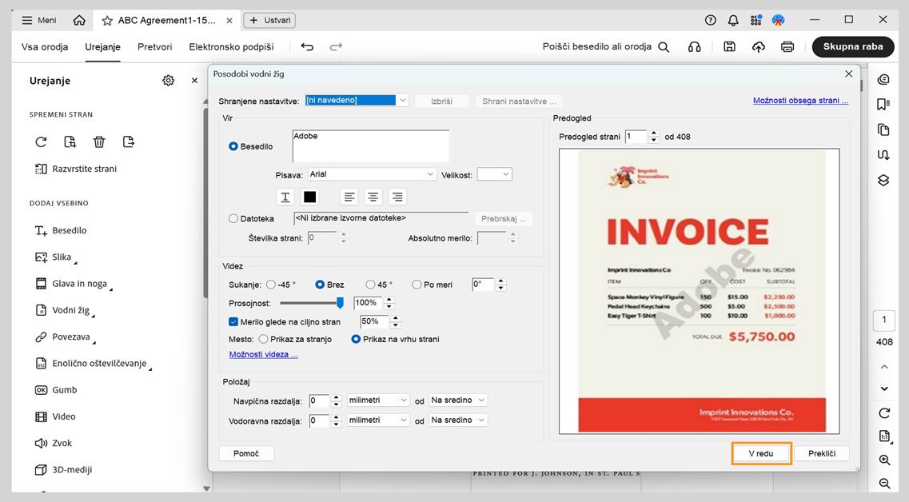
Task: Open the Shranjene nastavitve dropdown
Action: 403,100
